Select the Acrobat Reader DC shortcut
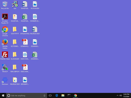The width and height of the screenshot is (131, 98). coord(5,19)
